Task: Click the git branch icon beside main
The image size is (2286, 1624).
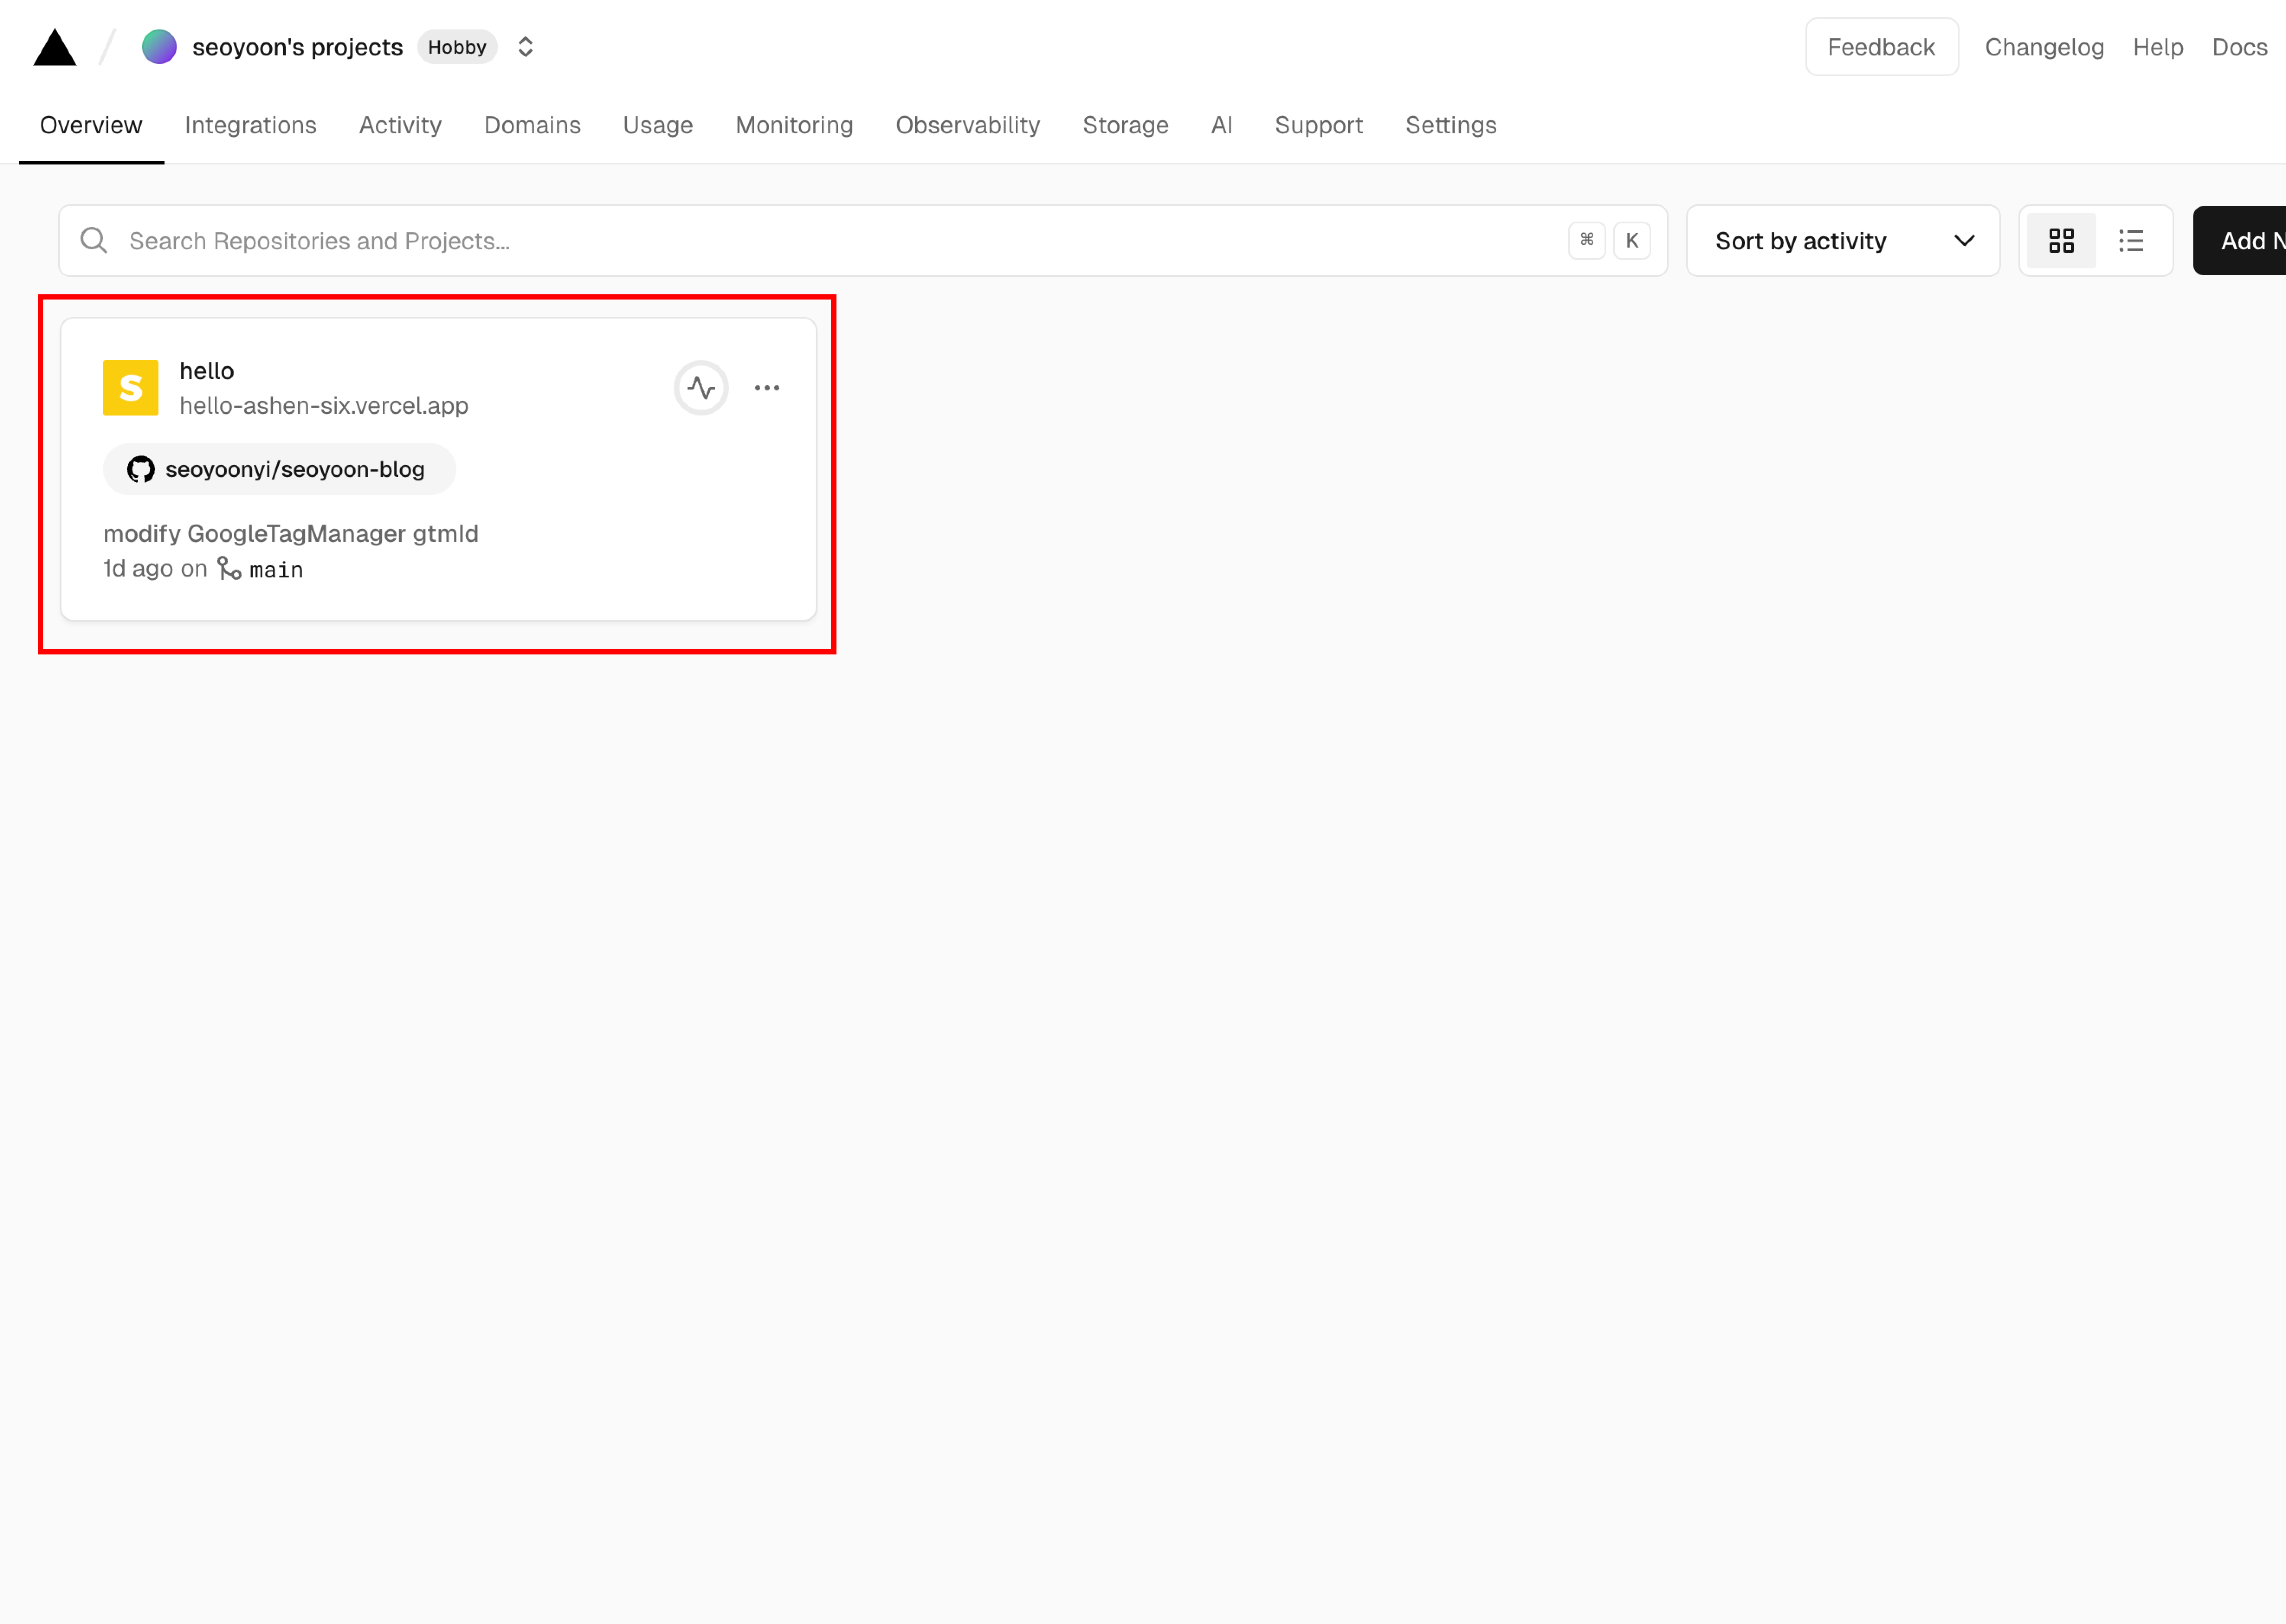Action: [229, 569]
